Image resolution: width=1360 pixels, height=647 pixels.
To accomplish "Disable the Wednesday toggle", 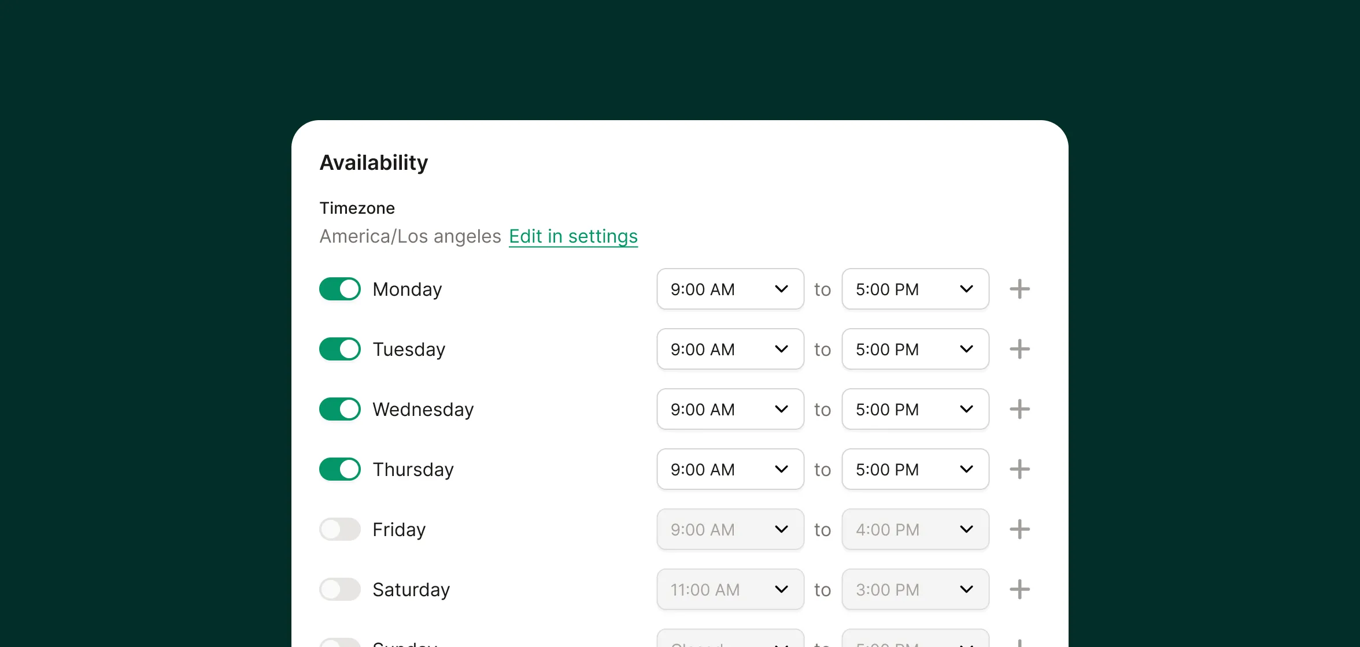I will click(x=340, y=409).
